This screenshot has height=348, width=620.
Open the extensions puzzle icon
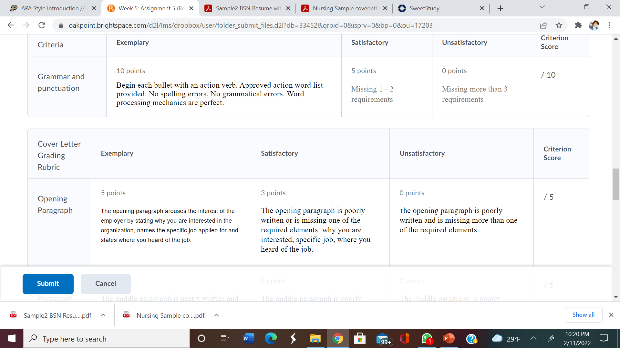[578, 25]
